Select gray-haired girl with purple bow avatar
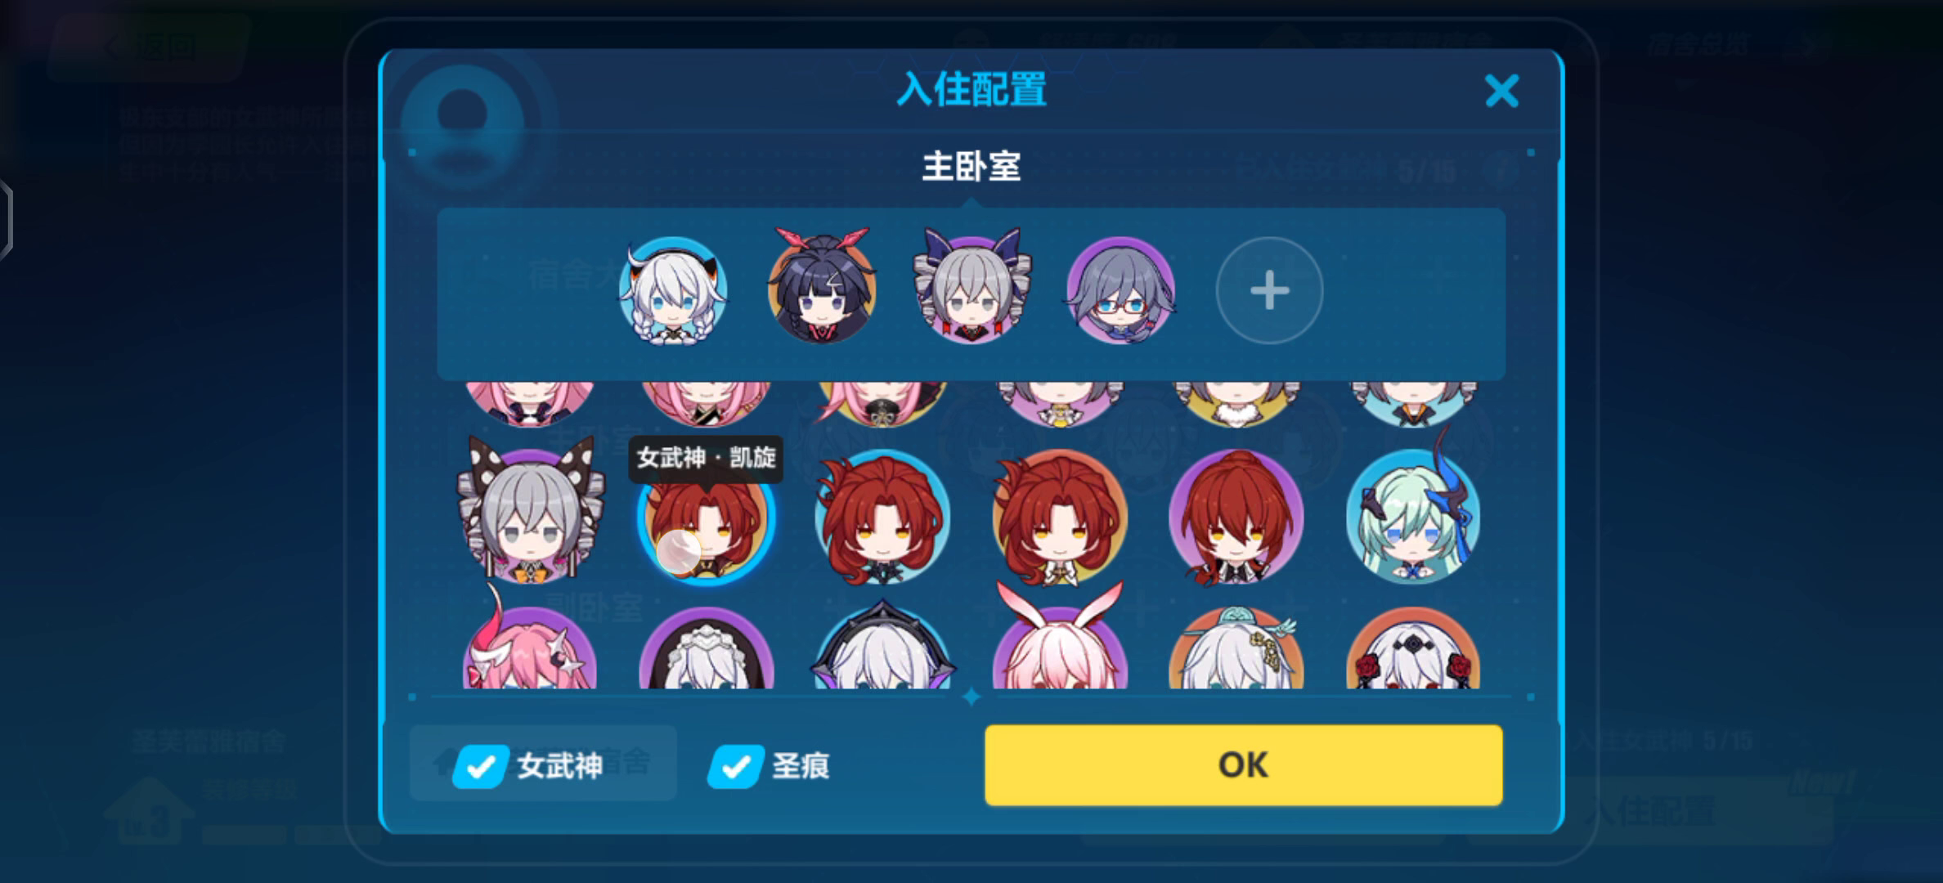Viewport: 1943px width, 883px height. [972, 286]
